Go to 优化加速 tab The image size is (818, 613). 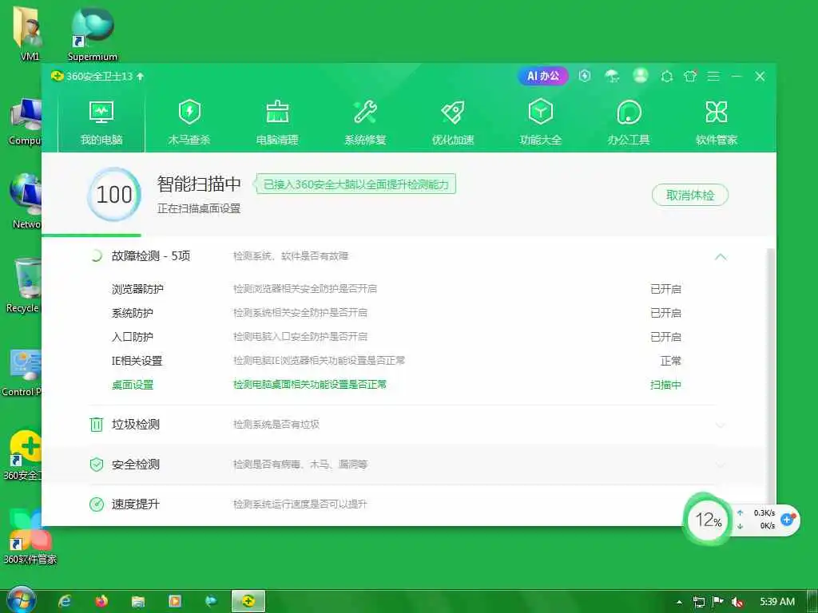[x=453, y=123]
